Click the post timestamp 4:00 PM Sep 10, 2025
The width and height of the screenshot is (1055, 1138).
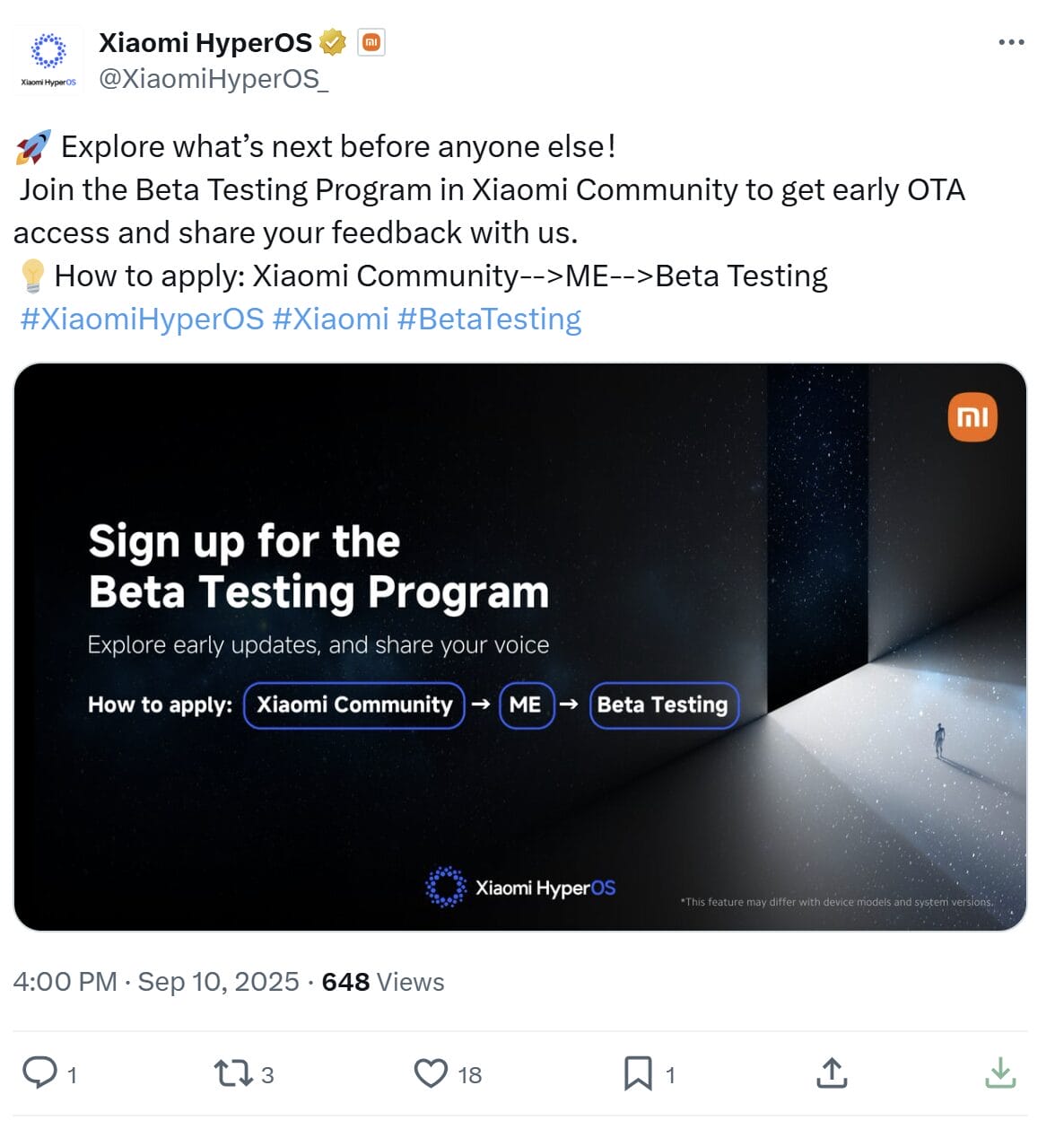[x=156, y=981]
